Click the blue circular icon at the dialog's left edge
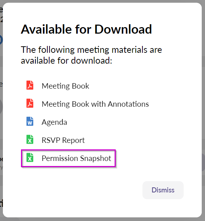The image size is (205, 221). coord(1,40)
